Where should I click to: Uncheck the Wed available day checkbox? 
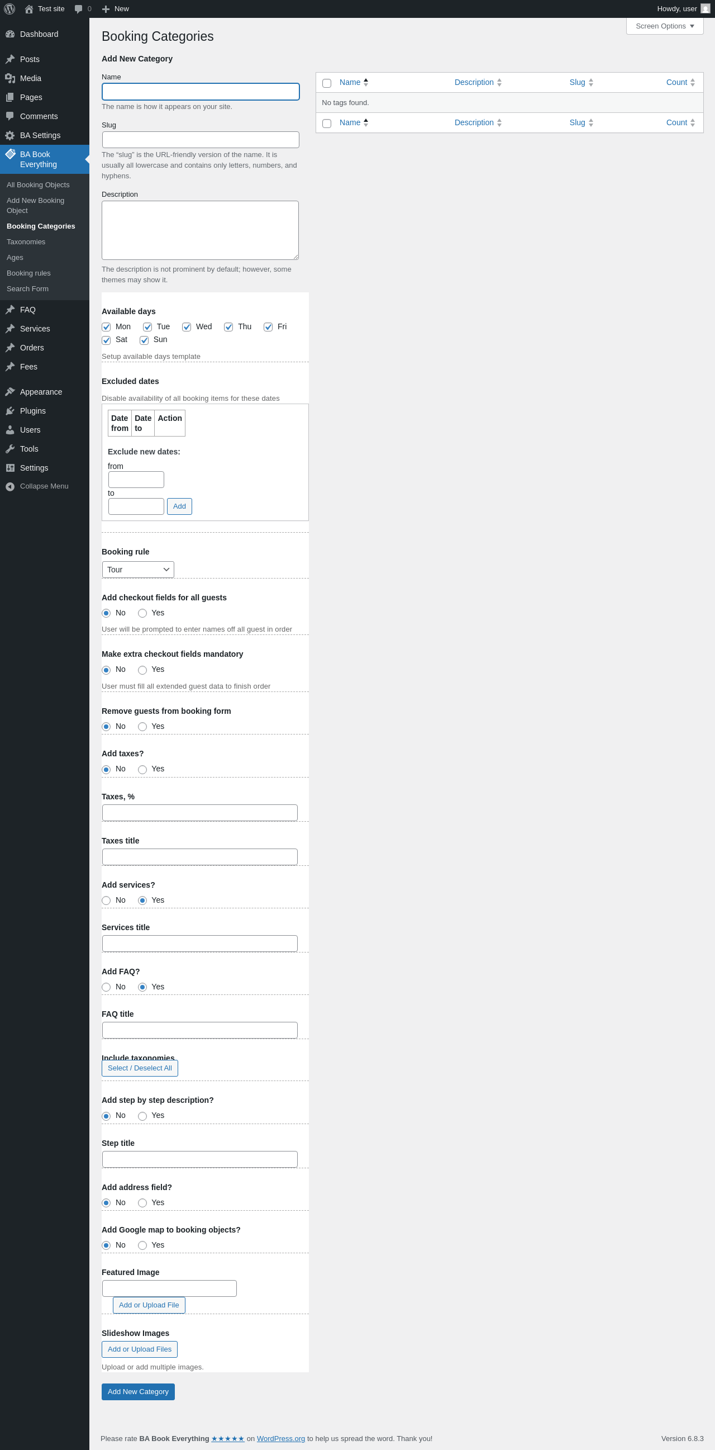[187, 327]
